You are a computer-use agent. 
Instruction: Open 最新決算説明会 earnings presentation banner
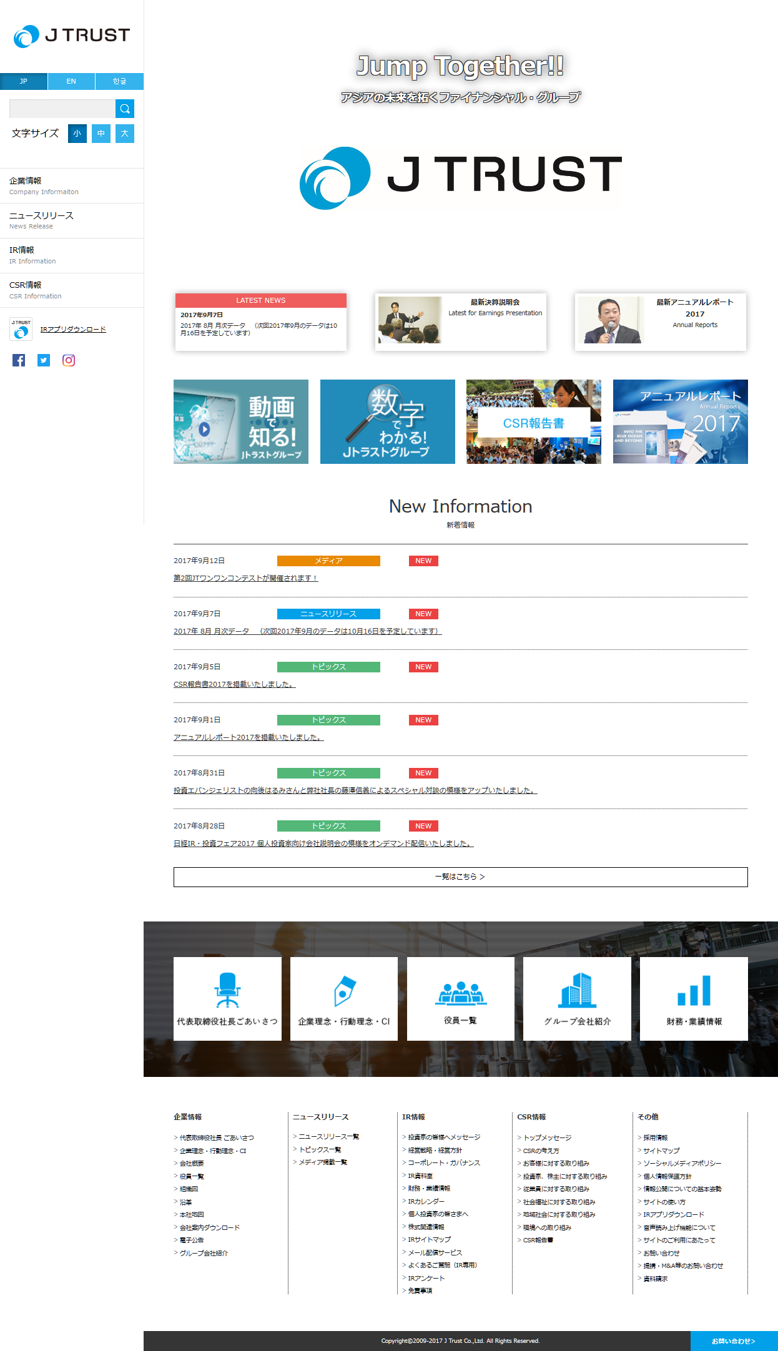pyautogui.click(x=461, y=322)
